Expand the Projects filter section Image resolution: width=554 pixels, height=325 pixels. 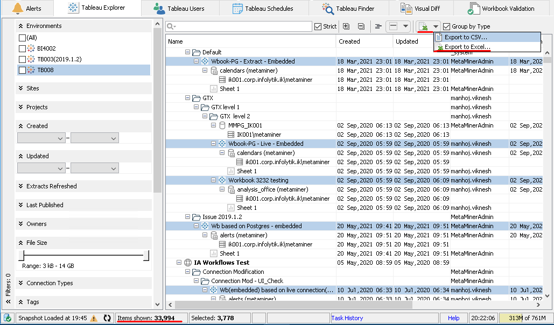coord(21,107)
